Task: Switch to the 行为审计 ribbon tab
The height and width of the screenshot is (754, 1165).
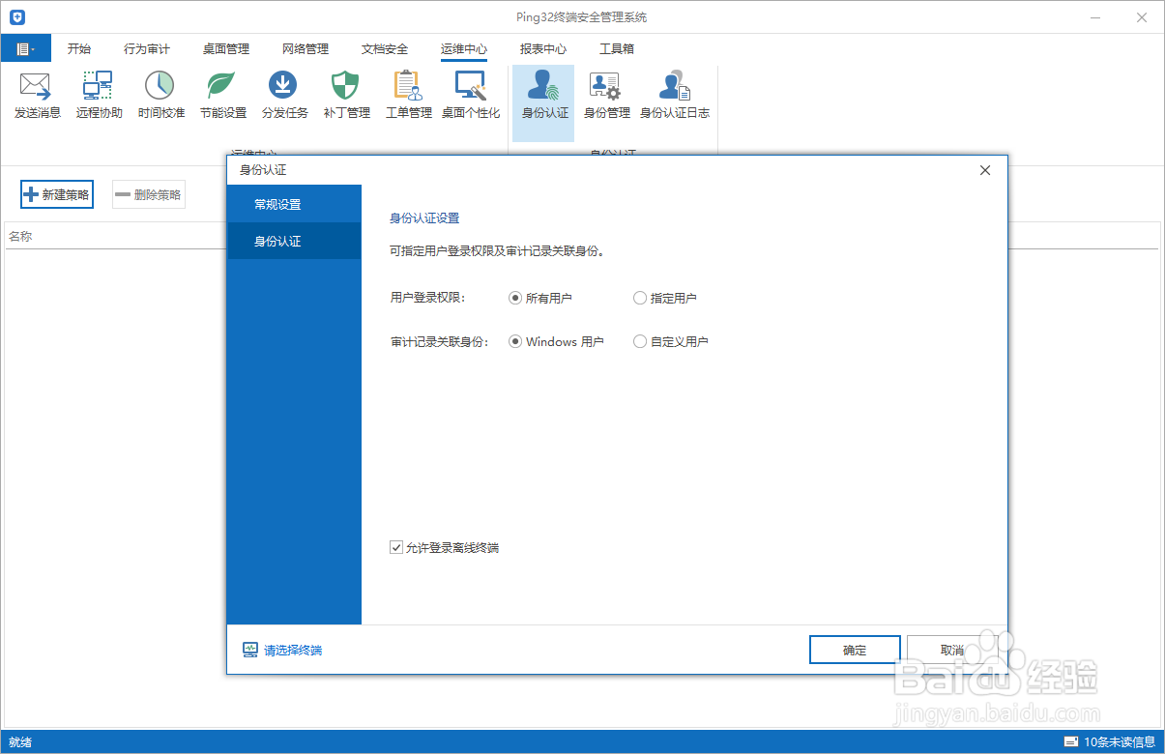Action: [x=147, y=48]
